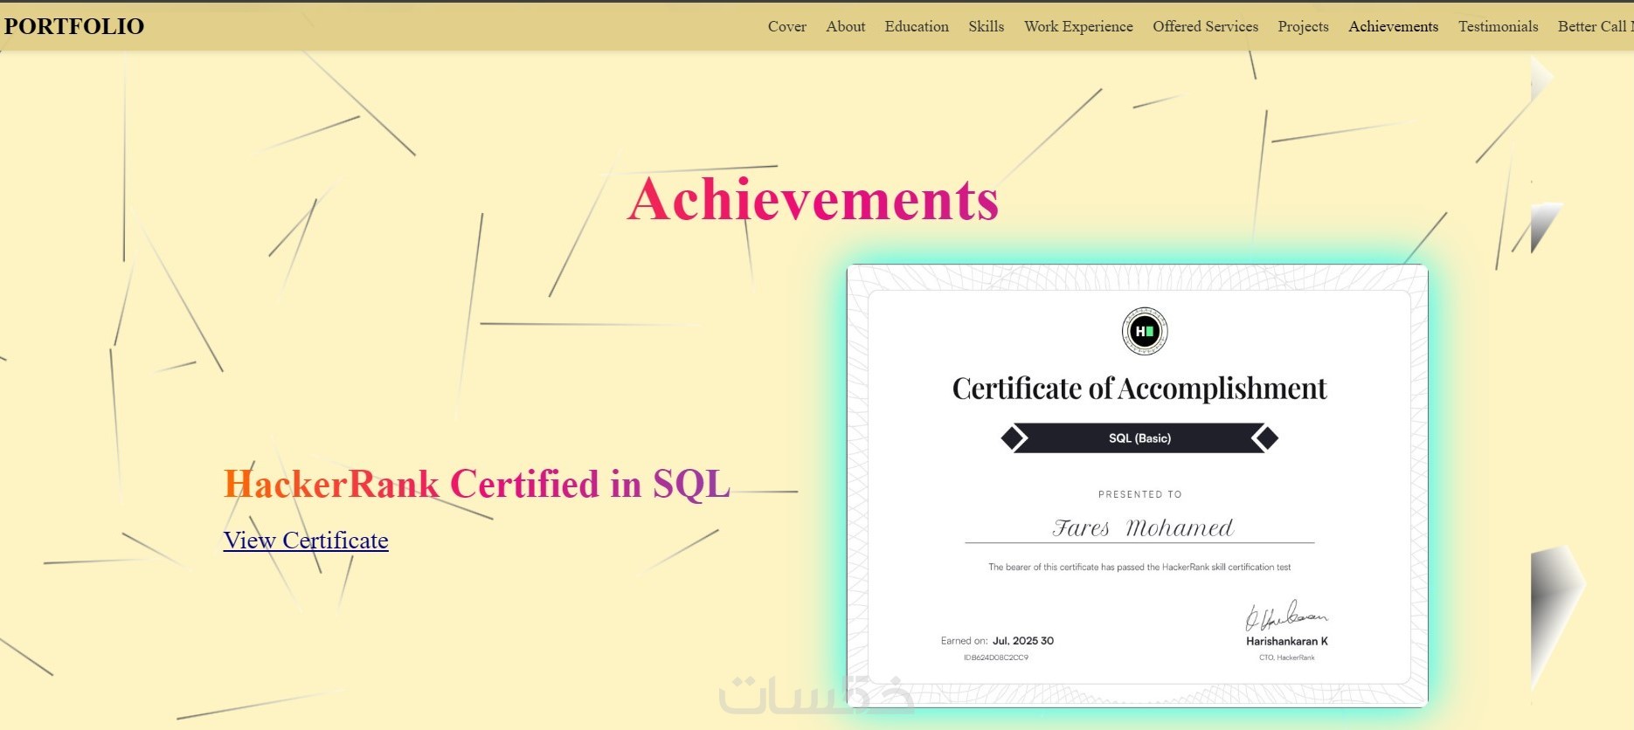Click the certificate ID text
1634x730 pixels.
pos(996,658)
